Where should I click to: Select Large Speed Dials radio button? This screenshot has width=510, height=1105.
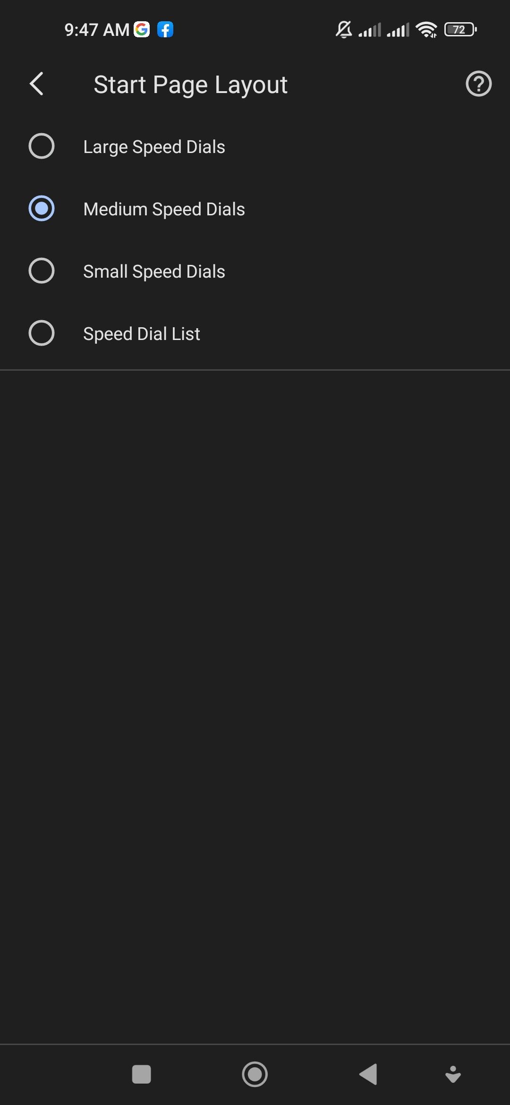click(x=42, y=146)
